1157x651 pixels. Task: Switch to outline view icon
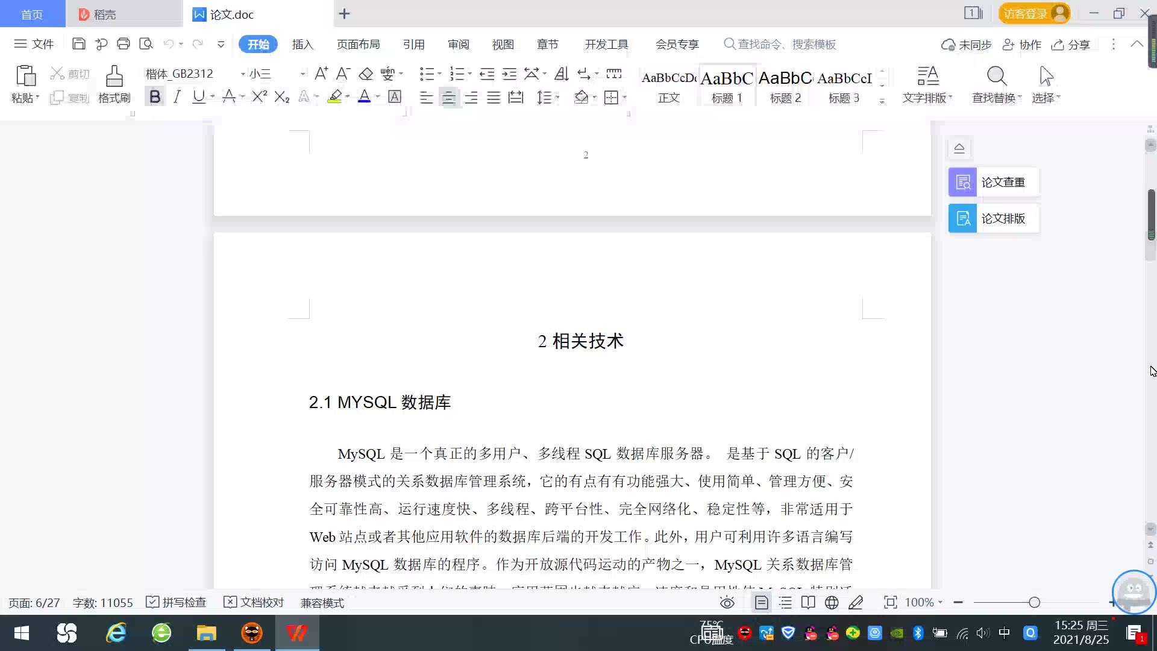(x=785, y=602)
